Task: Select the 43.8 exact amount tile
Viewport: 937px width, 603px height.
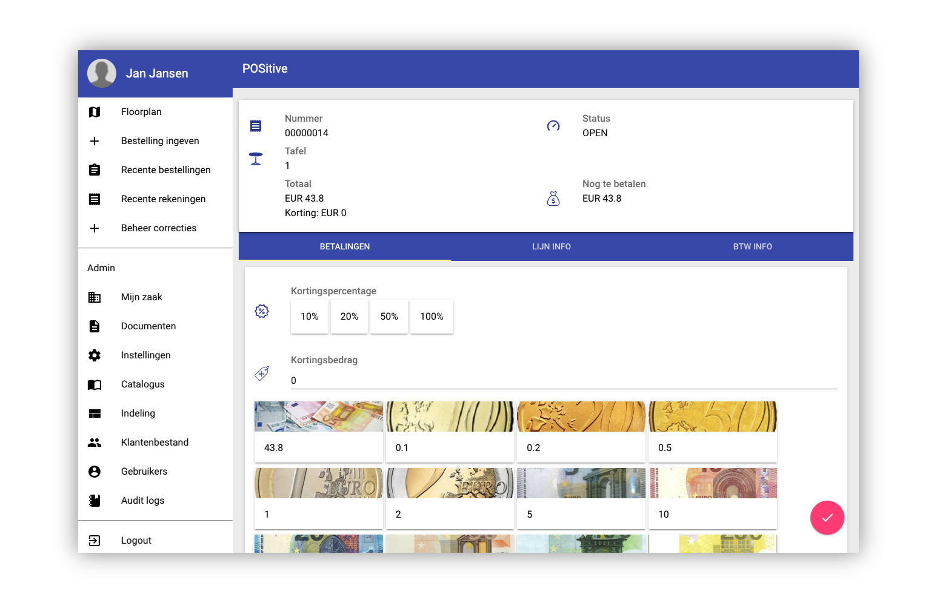Action: tap(318, 432)
